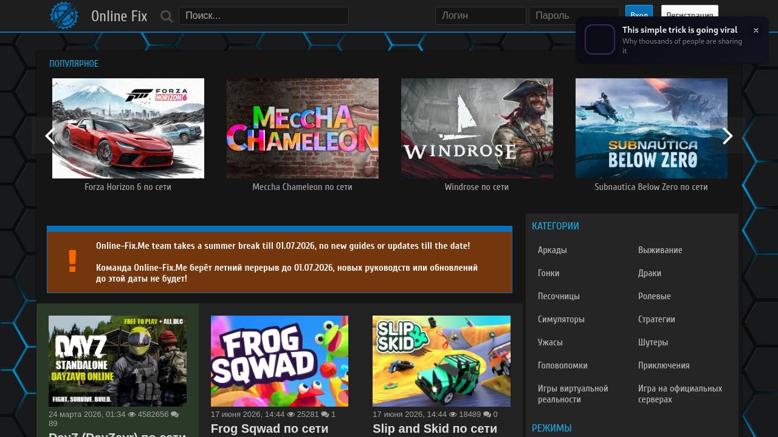Image resolution: width=778 pixels, height=437 pixels.
Task: Click Russian летний перерыв announcement text
Action: (x=287, y=273)
